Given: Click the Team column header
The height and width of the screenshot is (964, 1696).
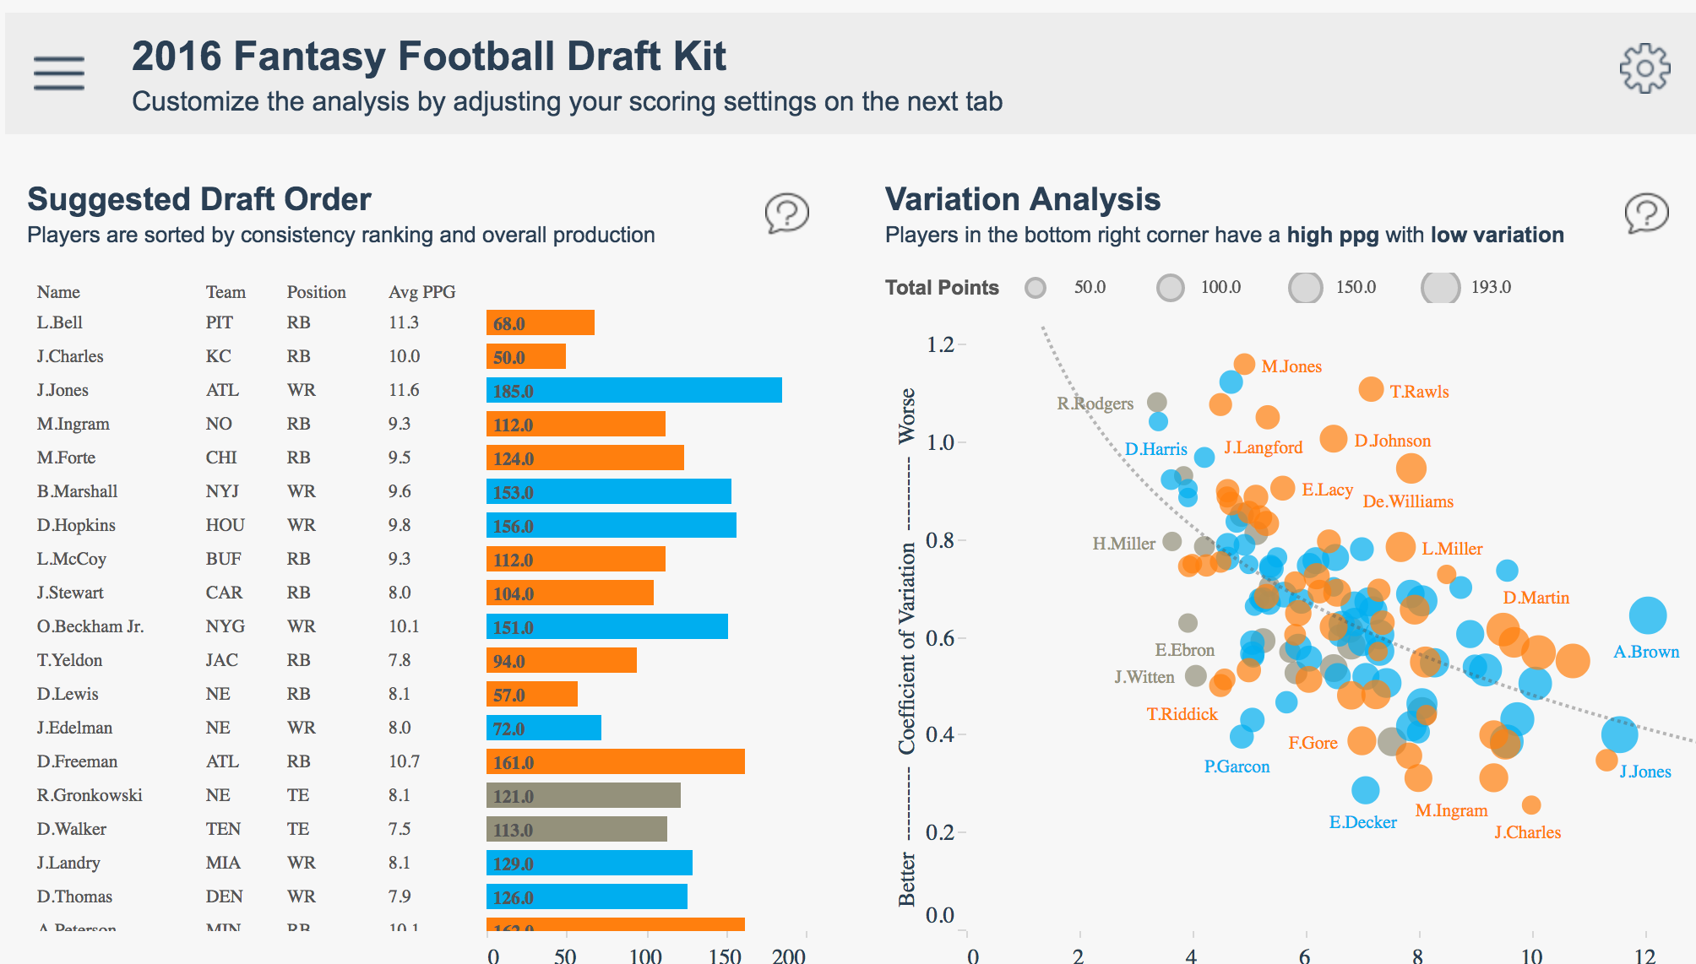Looking at the screenshot, I should (x=226, y=292).
